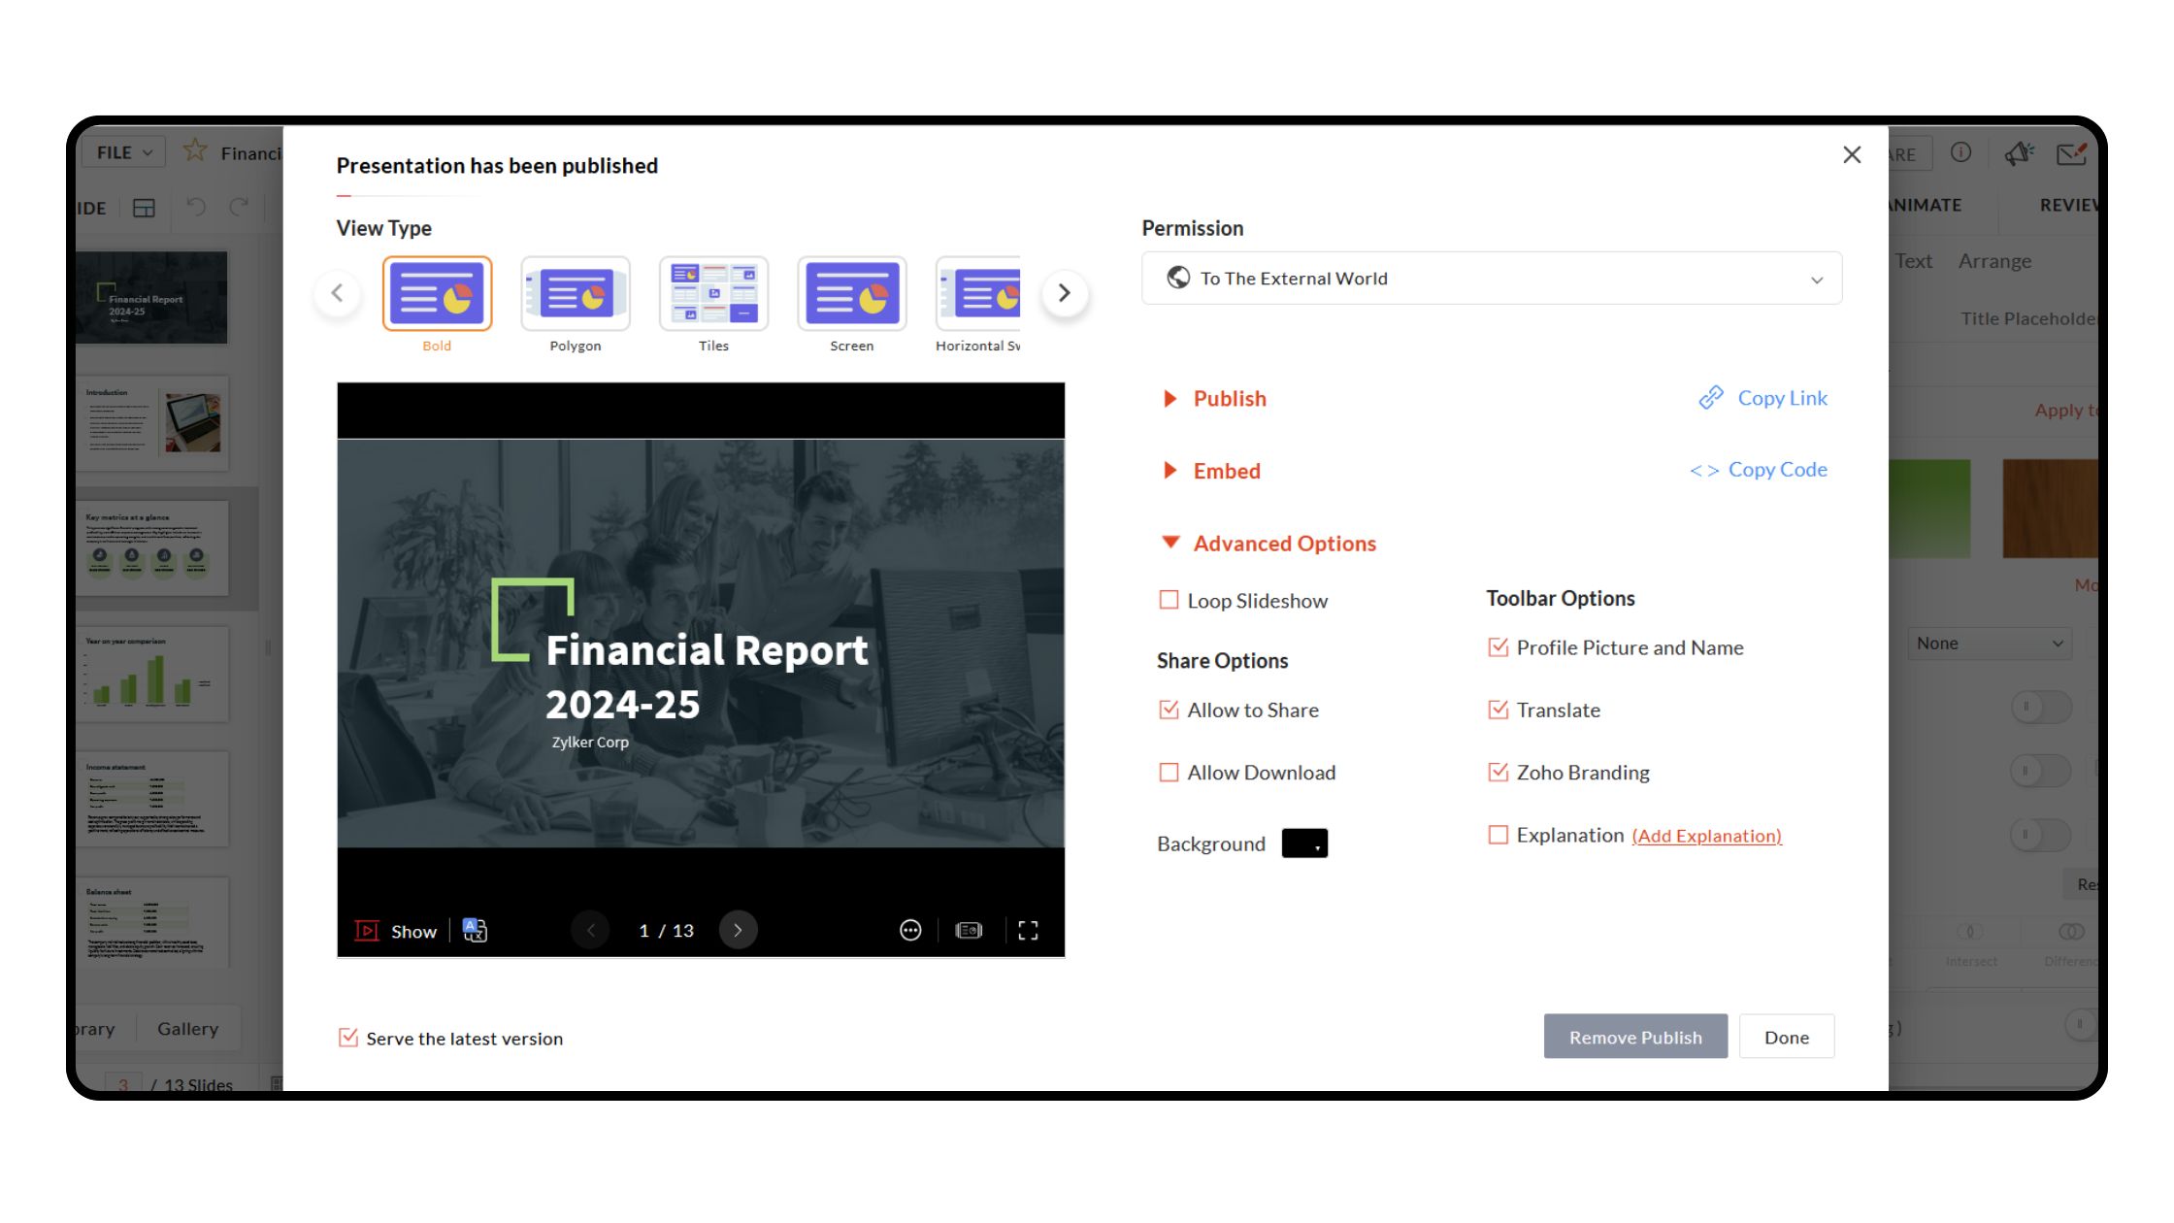Select the Polygon view type icon
This screenshot has width=2174, height=1223.
[576, 293]
